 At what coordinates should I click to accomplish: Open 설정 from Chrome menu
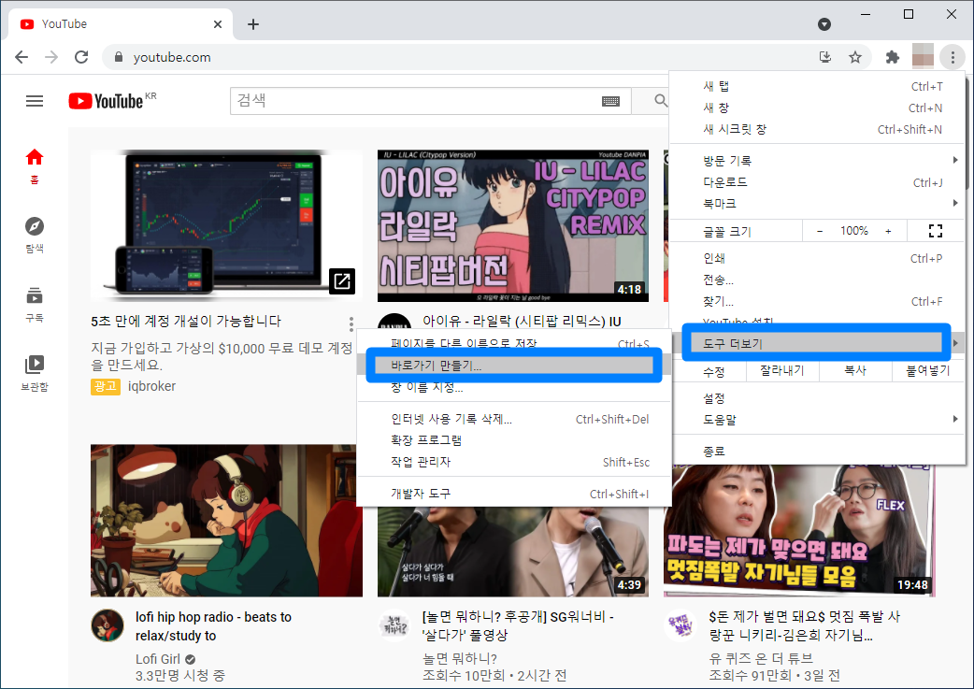[819, 398]
